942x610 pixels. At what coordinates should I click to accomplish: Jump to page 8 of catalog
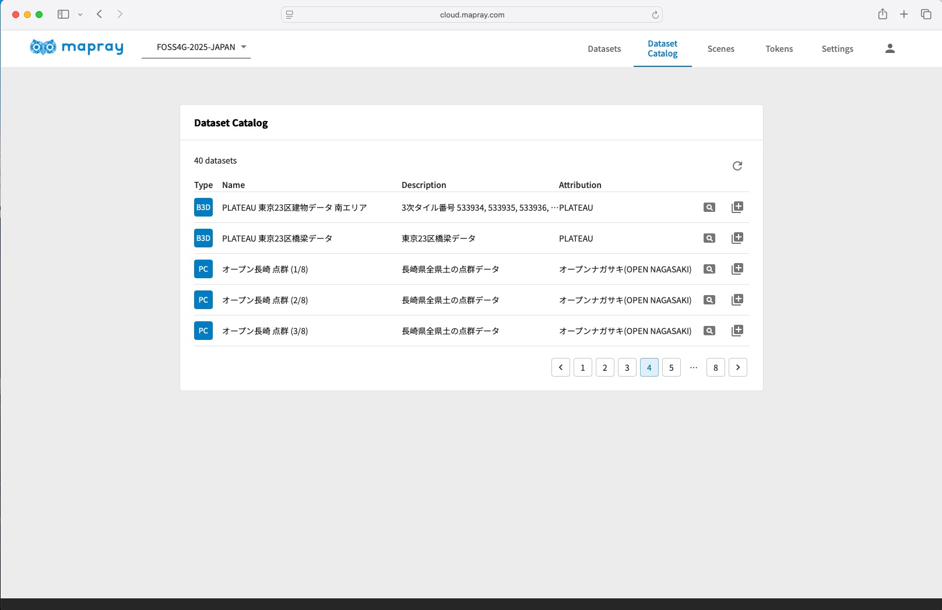point(715,367)
